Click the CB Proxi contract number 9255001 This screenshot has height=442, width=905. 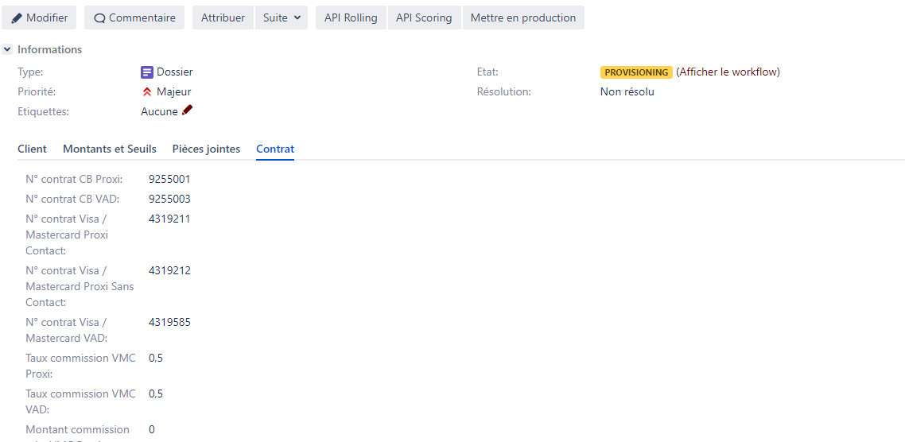(169, 179)
